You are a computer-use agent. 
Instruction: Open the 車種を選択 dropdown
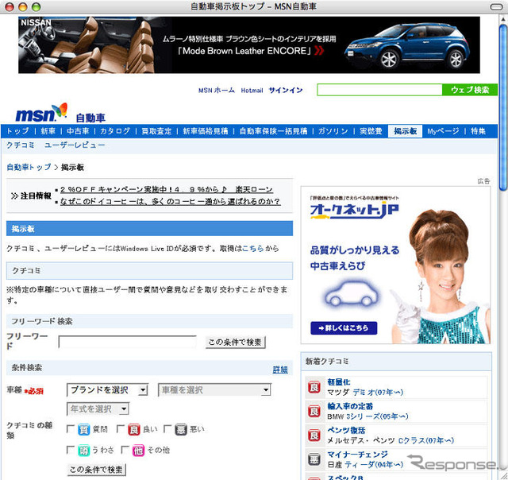pos(214,390)
